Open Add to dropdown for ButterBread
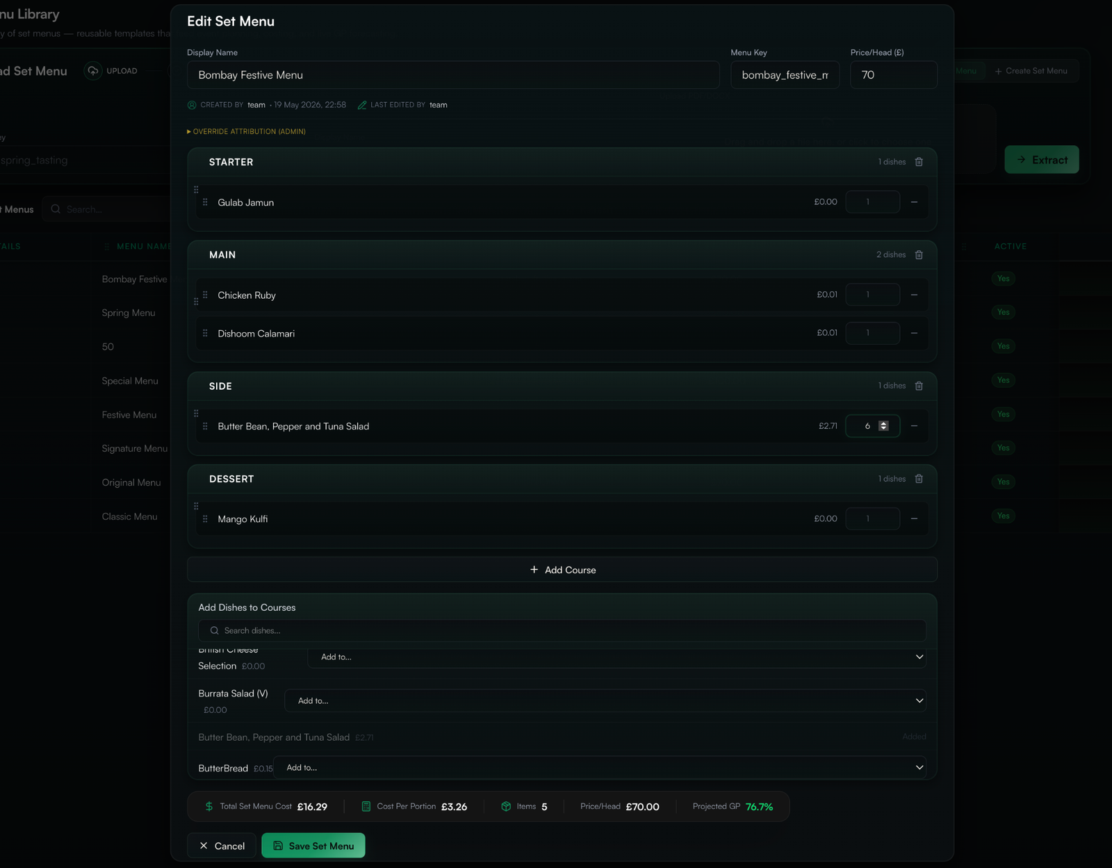 pyautogui.click(x=600, y=767)
